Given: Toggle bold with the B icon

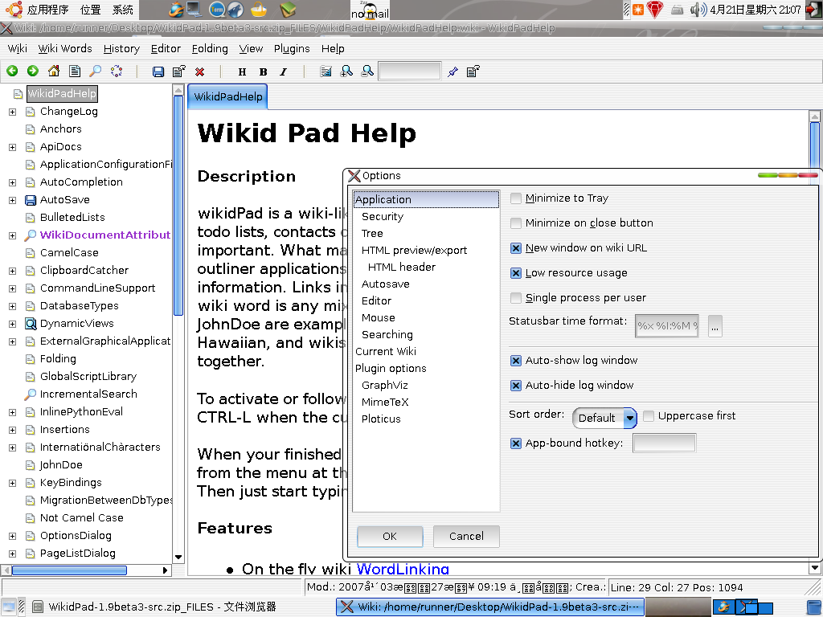Looking at the screenshot, I should [x=263, y=72].
